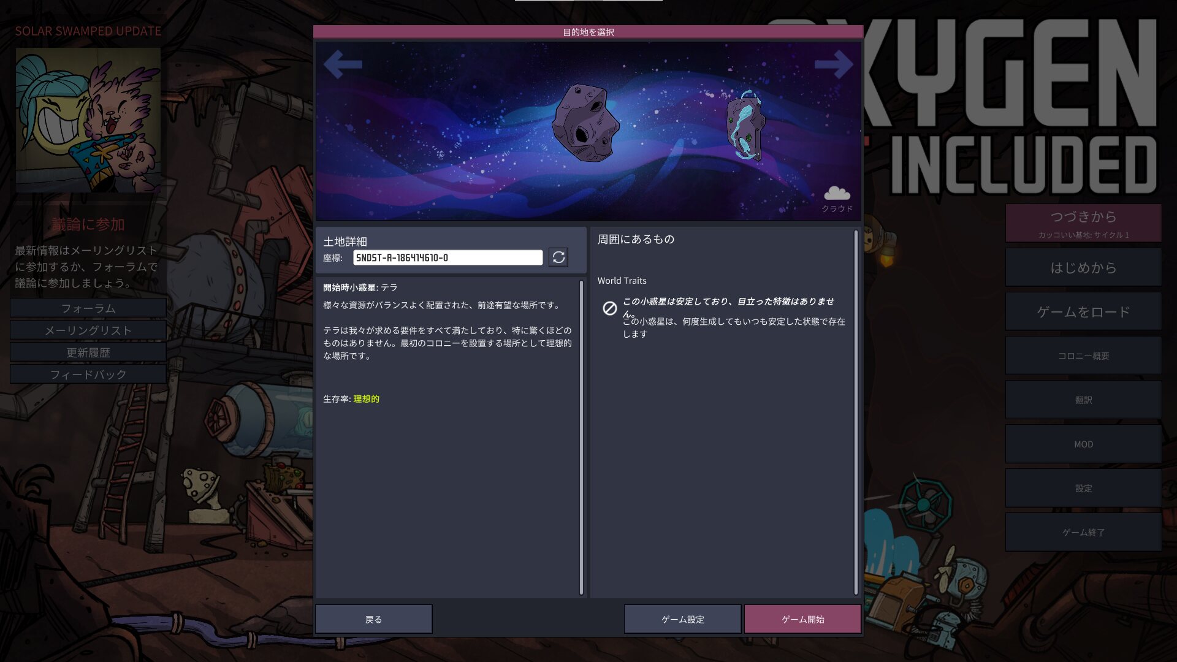Open 更新履歴 patch notes
This screenshot has height=662, width=1177.
click(88, 352)
